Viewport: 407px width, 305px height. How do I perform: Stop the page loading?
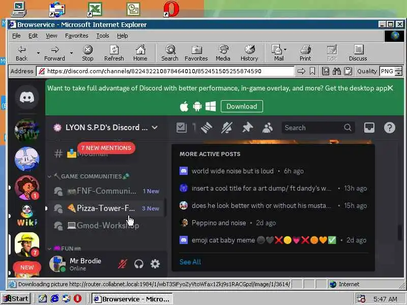coord(88,53)
